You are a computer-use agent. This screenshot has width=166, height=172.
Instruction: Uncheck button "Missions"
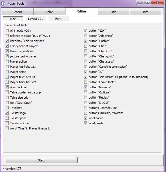pos(86,87)
